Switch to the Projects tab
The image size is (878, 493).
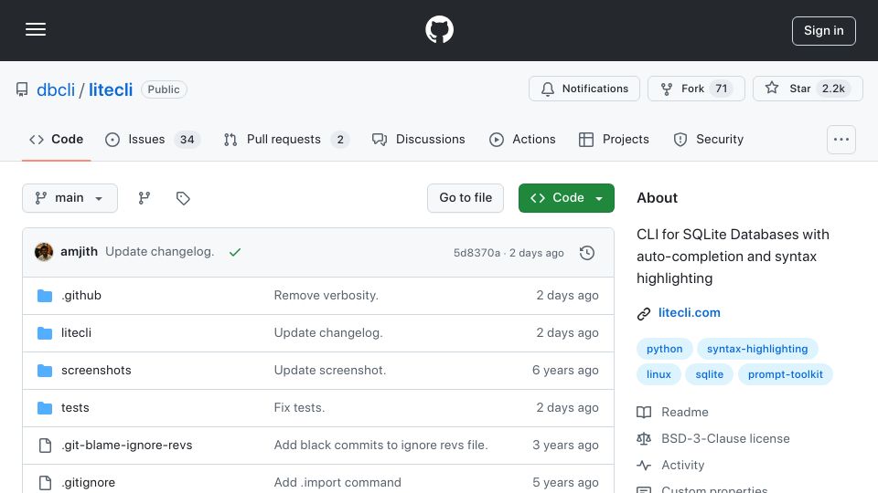(614, 139)
